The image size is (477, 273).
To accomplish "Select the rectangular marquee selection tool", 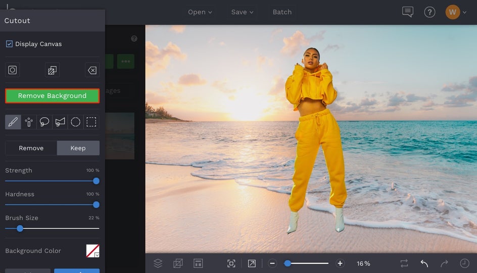I will tap(91, 122).
